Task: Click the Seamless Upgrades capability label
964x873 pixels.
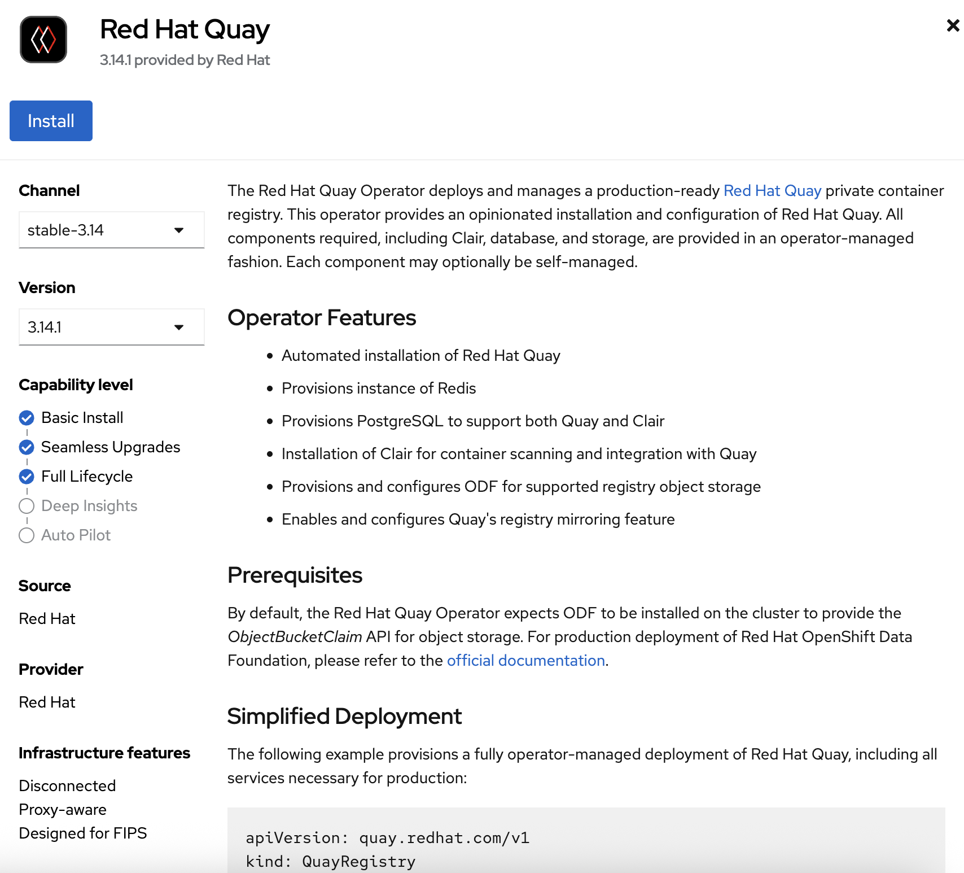Action: pyautogui.click(x=111, y=447)
